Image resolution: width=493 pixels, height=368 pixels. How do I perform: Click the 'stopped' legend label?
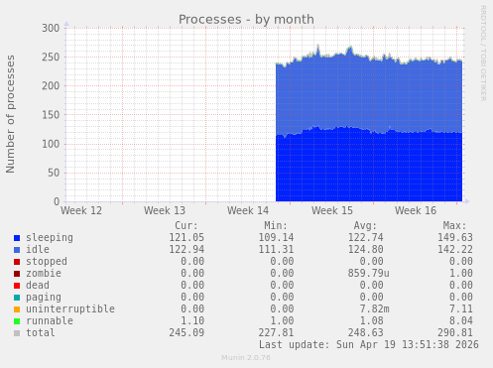(47, 262)
